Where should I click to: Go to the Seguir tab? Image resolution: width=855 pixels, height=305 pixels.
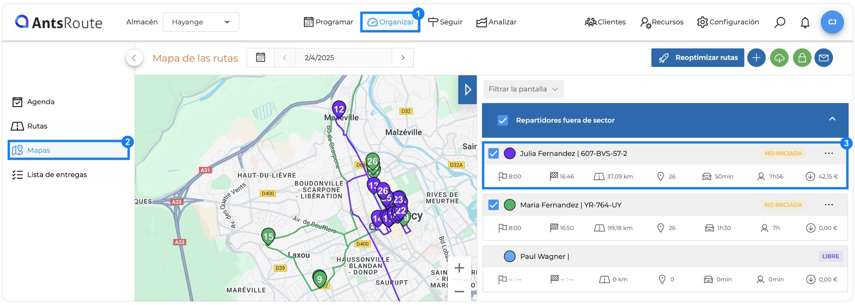(445, 22)
